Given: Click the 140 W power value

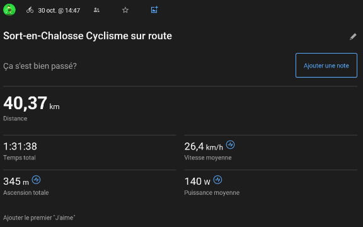Looking at the screenshot, I should coord(197,182).
